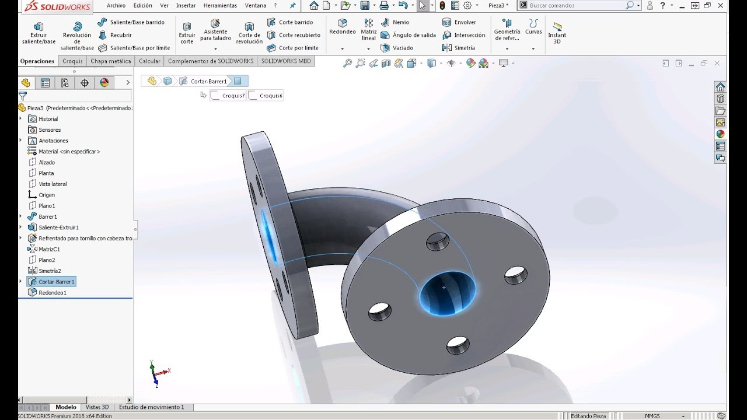747x420 pixels.
Task: Open the edit appearance color sphere
Action: click(x=471, y=64)
